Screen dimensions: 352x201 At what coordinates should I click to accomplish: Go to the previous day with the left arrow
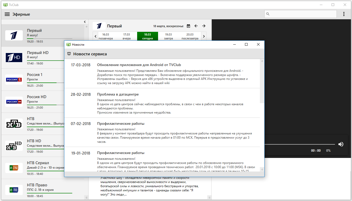[196, 26]
